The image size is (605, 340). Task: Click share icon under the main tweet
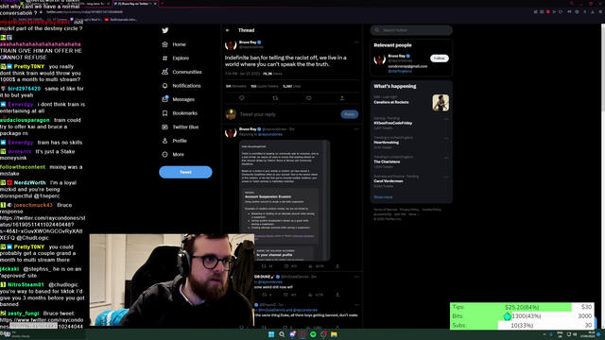click(x=342, y=98)
